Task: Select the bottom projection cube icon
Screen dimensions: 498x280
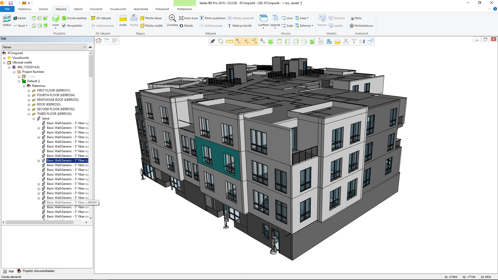Action: click(x=34, y=26)
